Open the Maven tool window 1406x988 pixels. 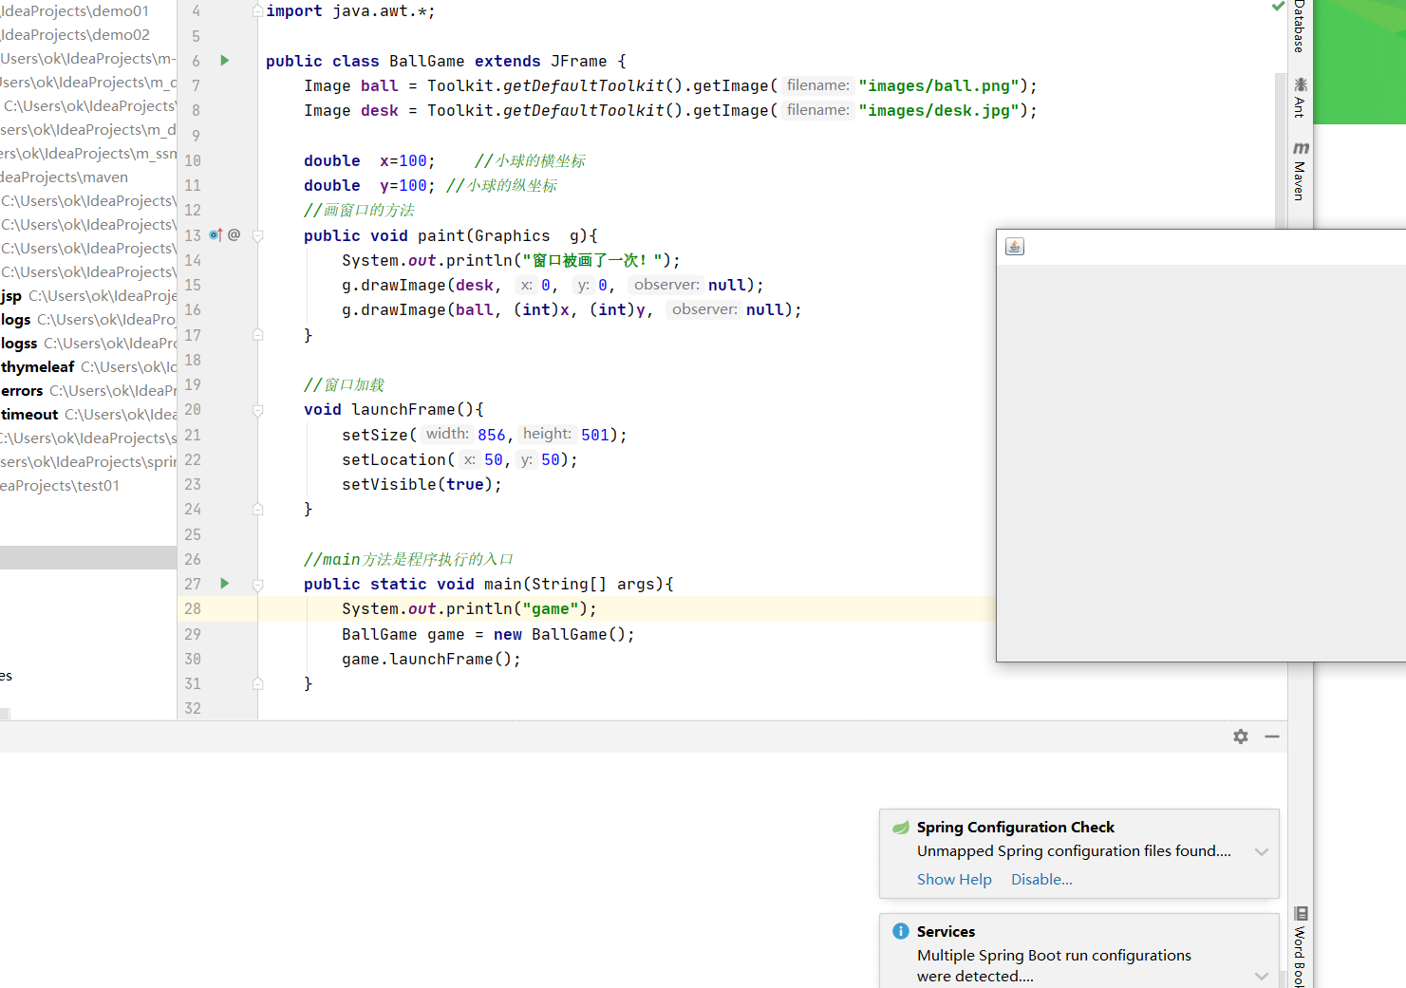point(1300,171)
